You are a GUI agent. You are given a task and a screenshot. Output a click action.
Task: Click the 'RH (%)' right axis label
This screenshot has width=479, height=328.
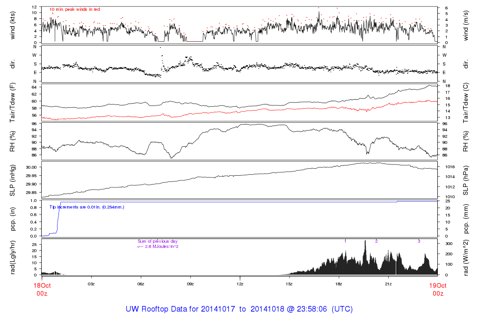tap(466, 142)
